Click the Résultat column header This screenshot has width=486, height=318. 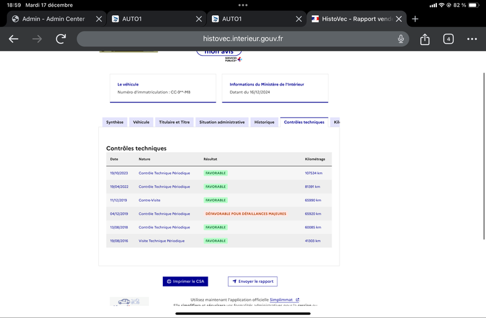coord(210,159)
